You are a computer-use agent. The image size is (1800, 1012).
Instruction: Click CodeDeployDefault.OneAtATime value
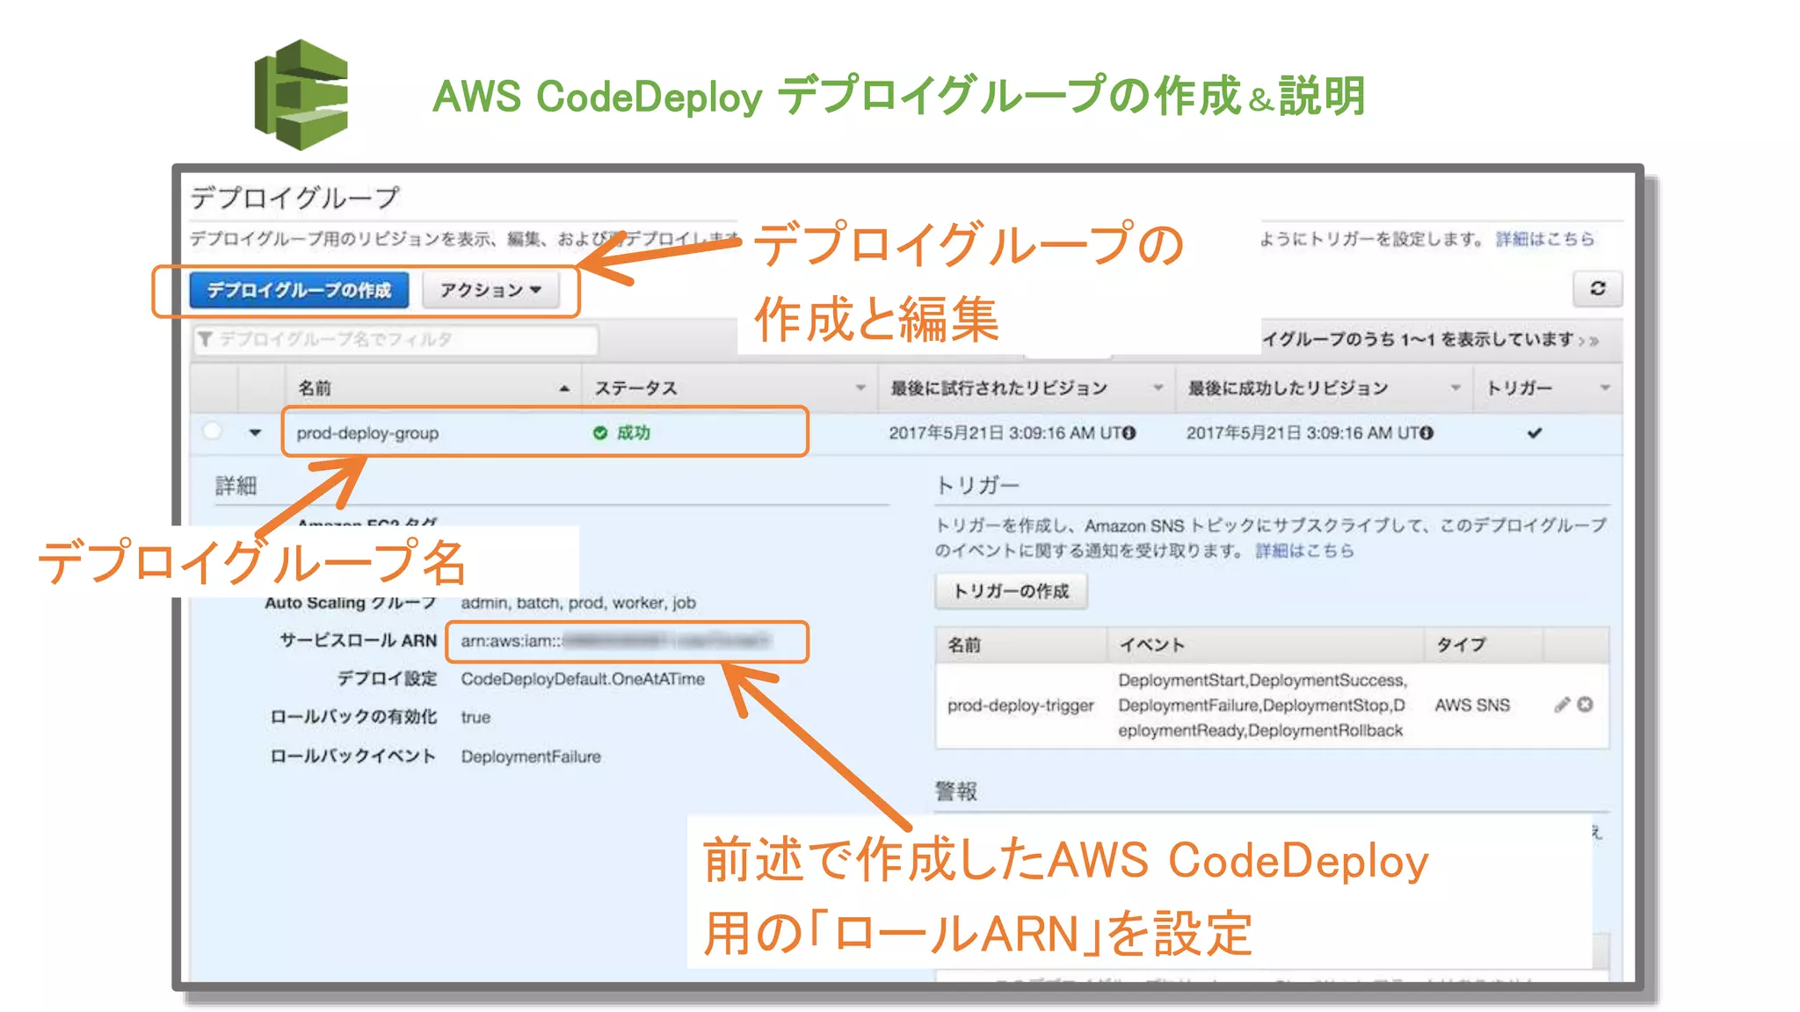coord(583,679)
